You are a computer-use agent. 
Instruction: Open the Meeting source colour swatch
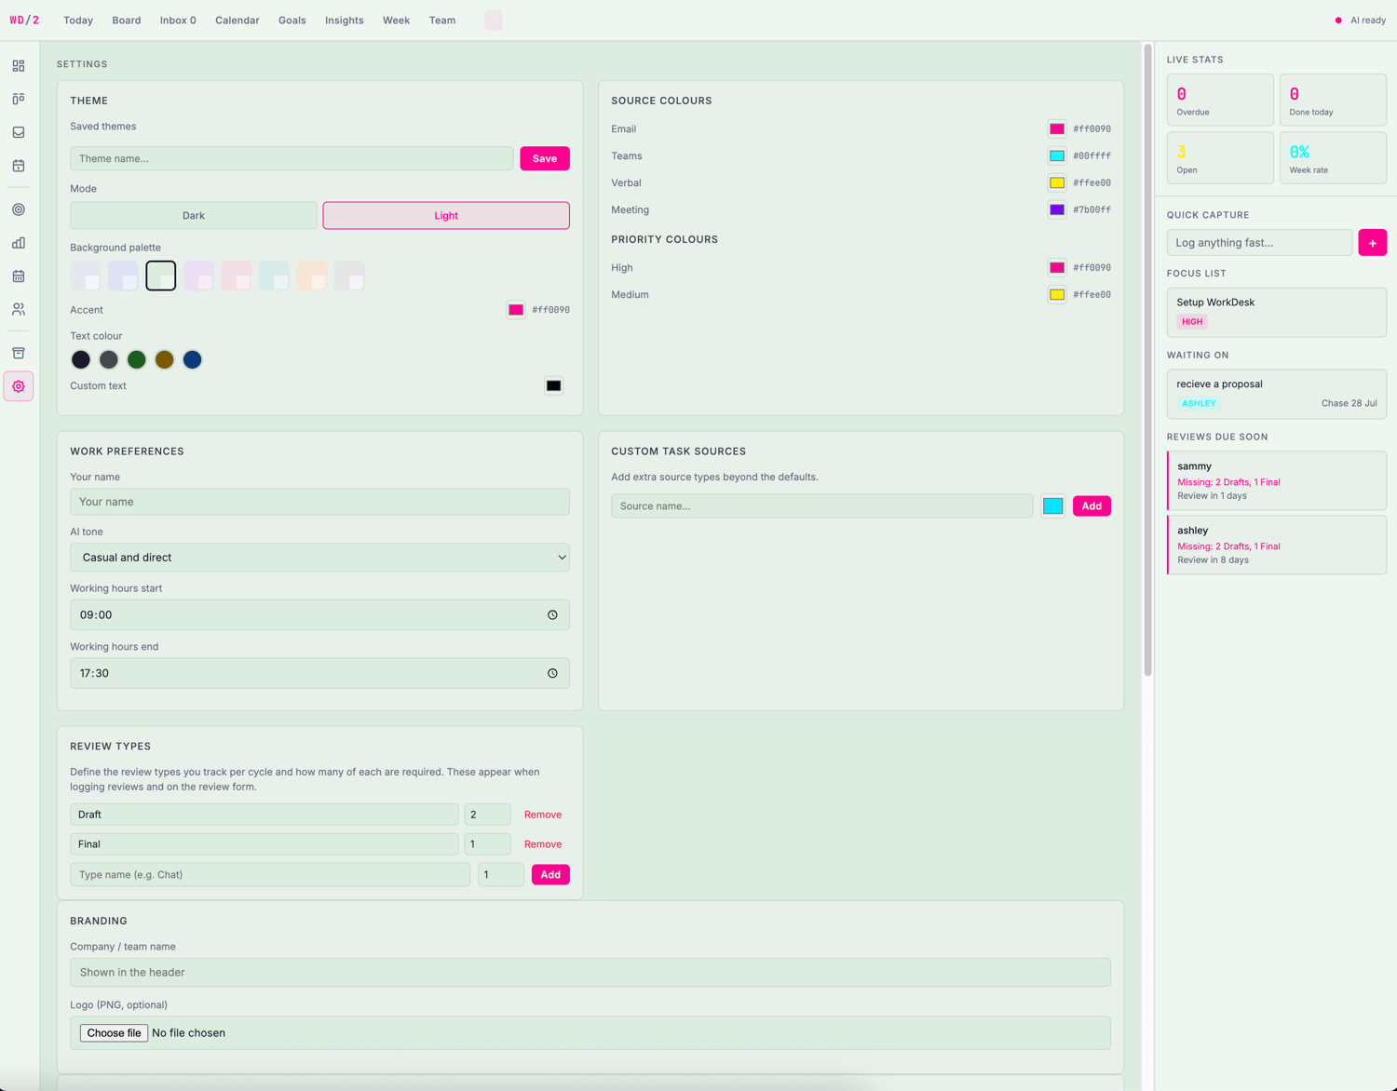[1057, 210]
